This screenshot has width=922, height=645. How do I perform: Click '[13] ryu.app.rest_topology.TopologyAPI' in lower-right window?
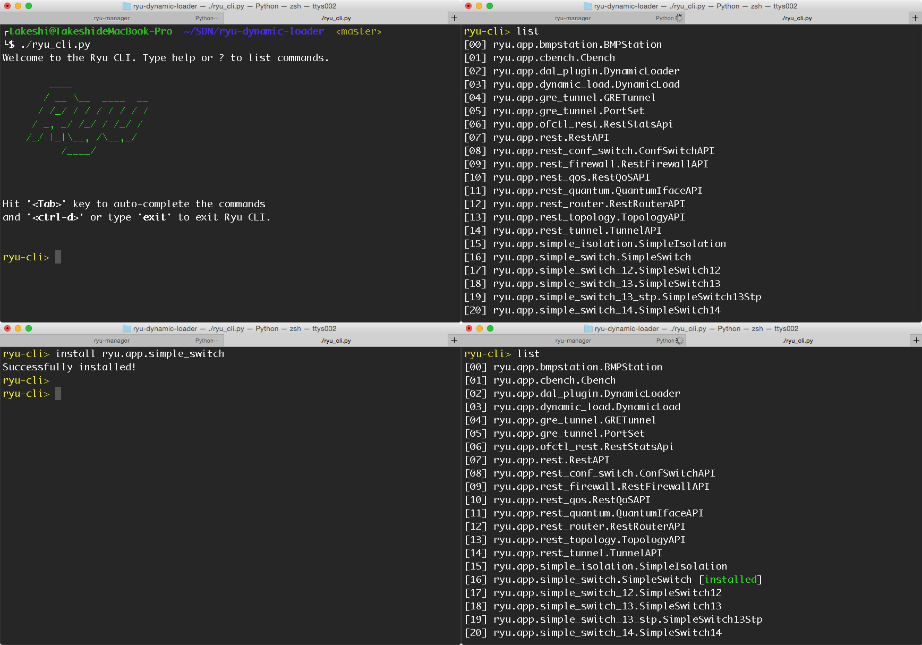click(x=575, y=540)
